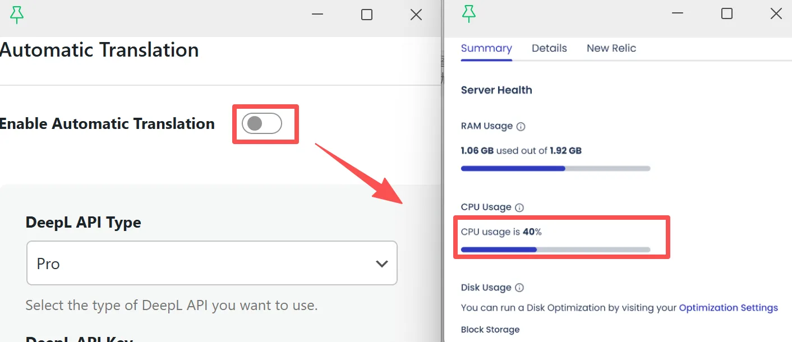This screenshot has height=342, width=792.
Task: Minimize the Server Health window
Action: click(x=678, y=14)
